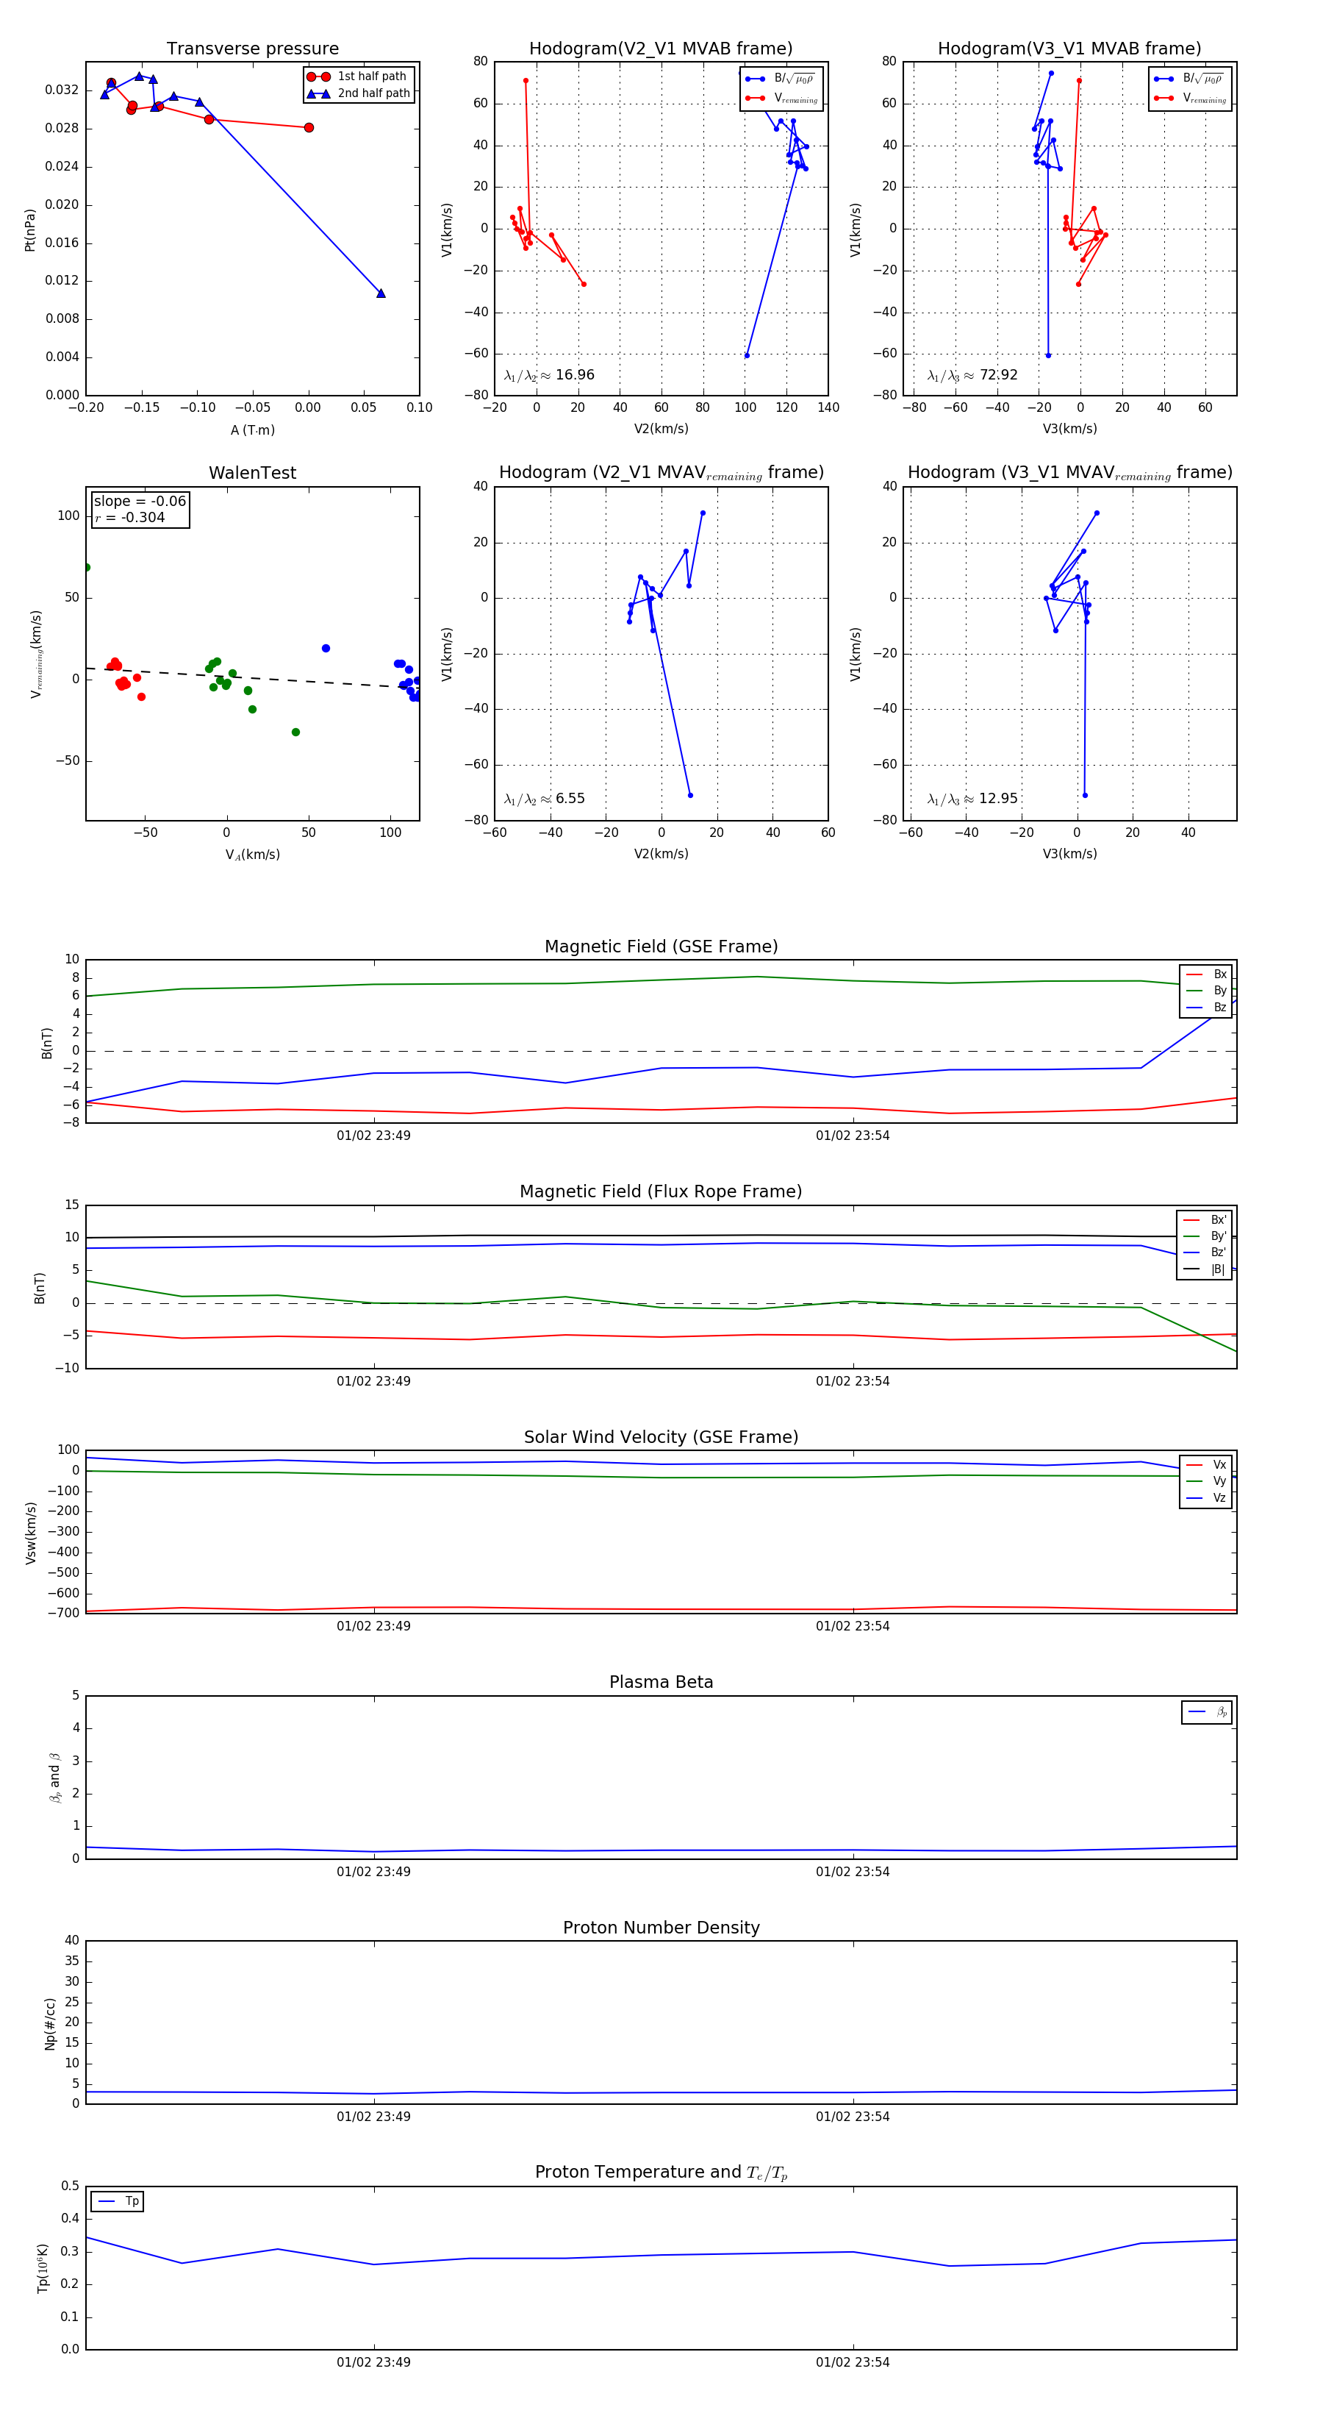Click the By' legend entry in flux rope plot
Screen dimensions: 1323x2427
coord(1205,1236)
